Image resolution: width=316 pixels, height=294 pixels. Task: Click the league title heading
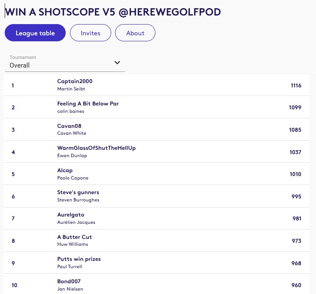(112, 12)
